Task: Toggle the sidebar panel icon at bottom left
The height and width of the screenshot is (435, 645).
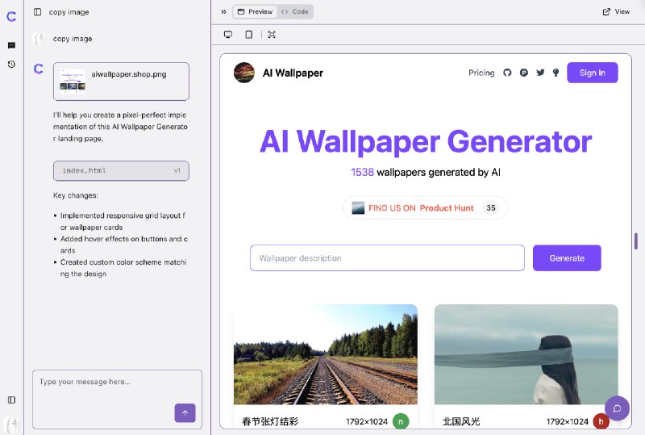Action: pos(11,400)
